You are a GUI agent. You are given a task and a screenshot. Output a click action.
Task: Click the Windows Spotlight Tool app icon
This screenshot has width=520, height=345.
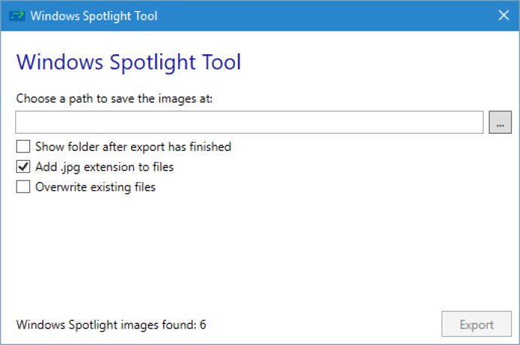[x=17, y=16]
